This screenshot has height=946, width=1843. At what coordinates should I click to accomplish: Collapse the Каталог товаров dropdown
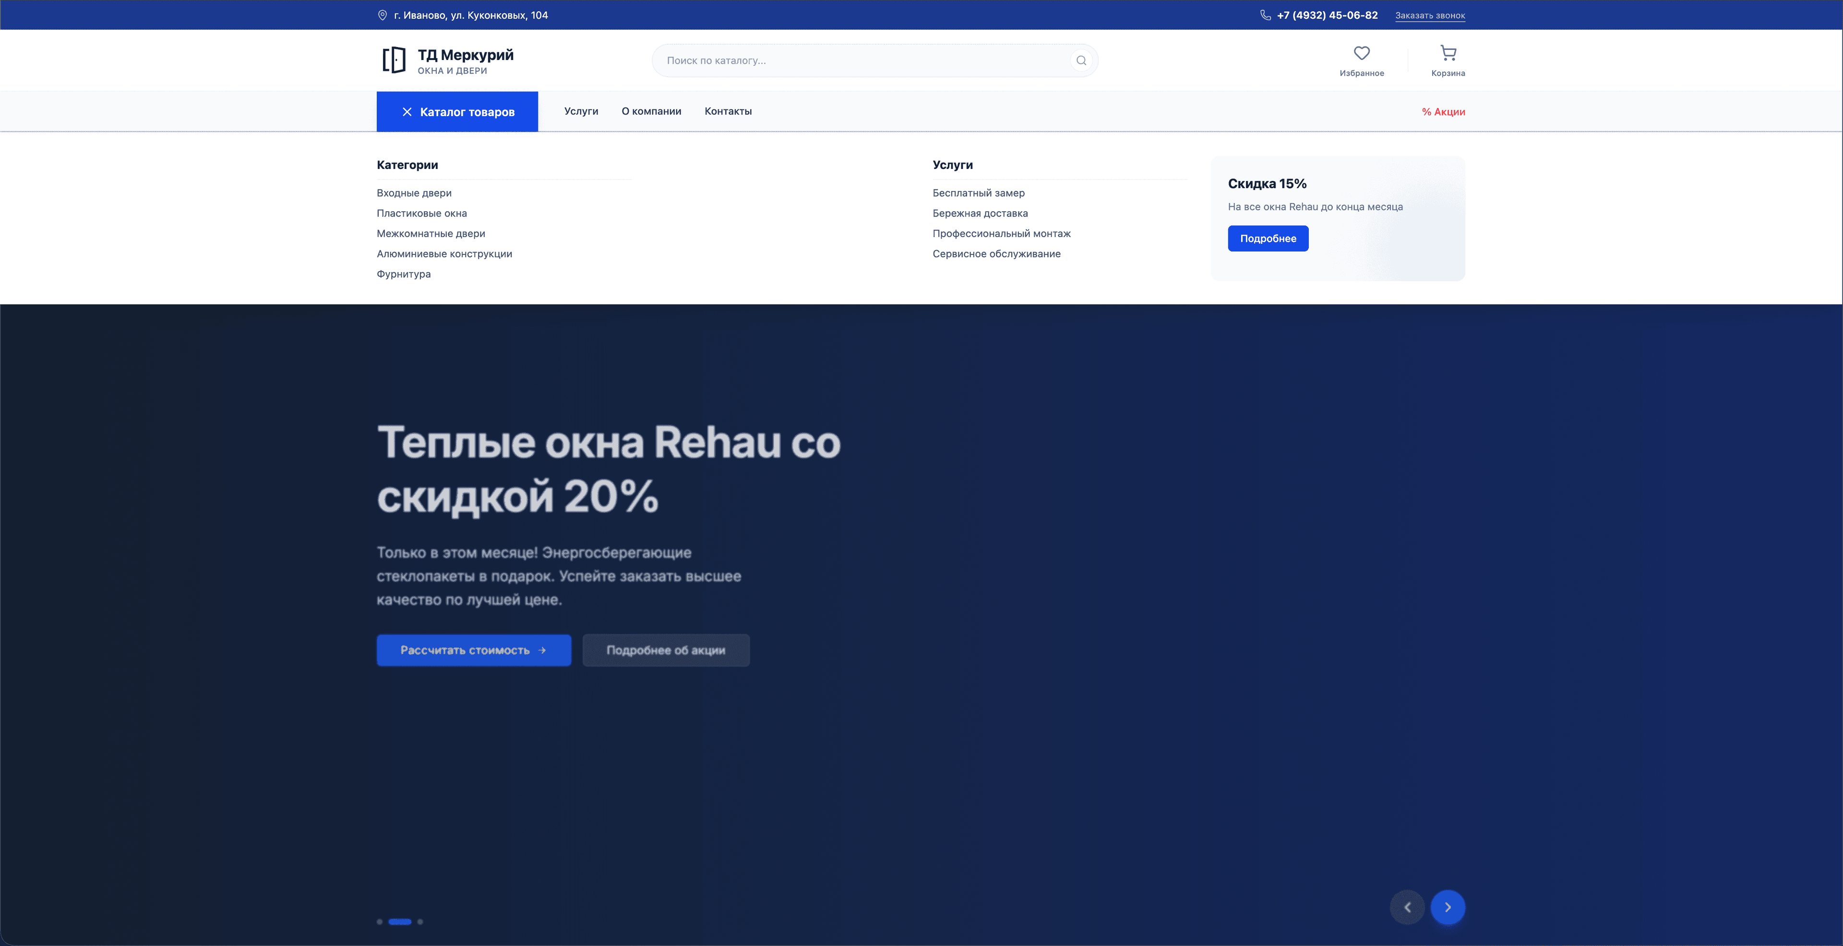(x=457, y=112)
